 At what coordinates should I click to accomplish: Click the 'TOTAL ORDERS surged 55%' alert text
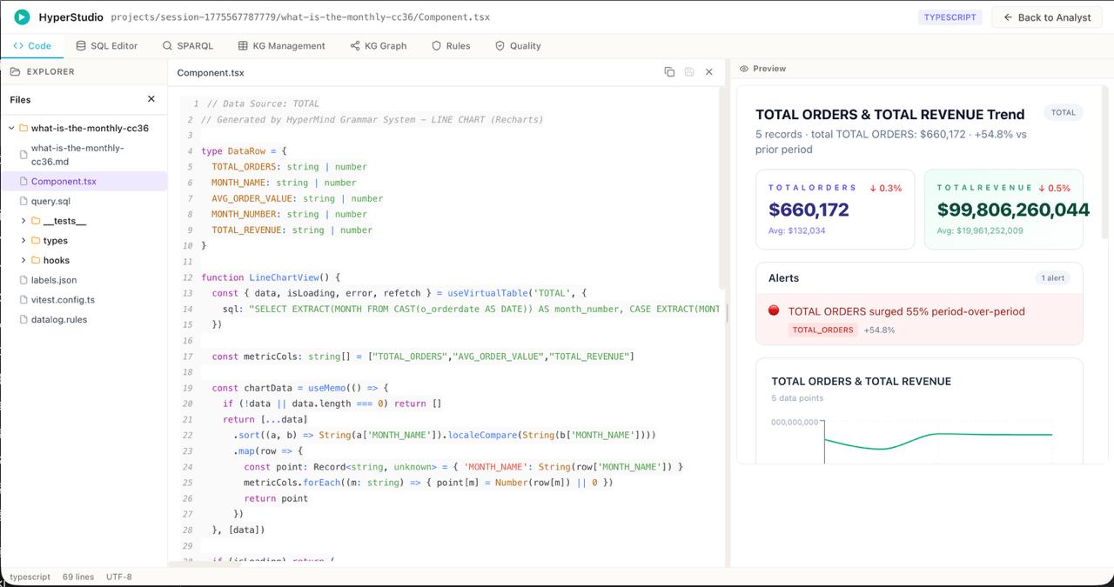[906, 311]
